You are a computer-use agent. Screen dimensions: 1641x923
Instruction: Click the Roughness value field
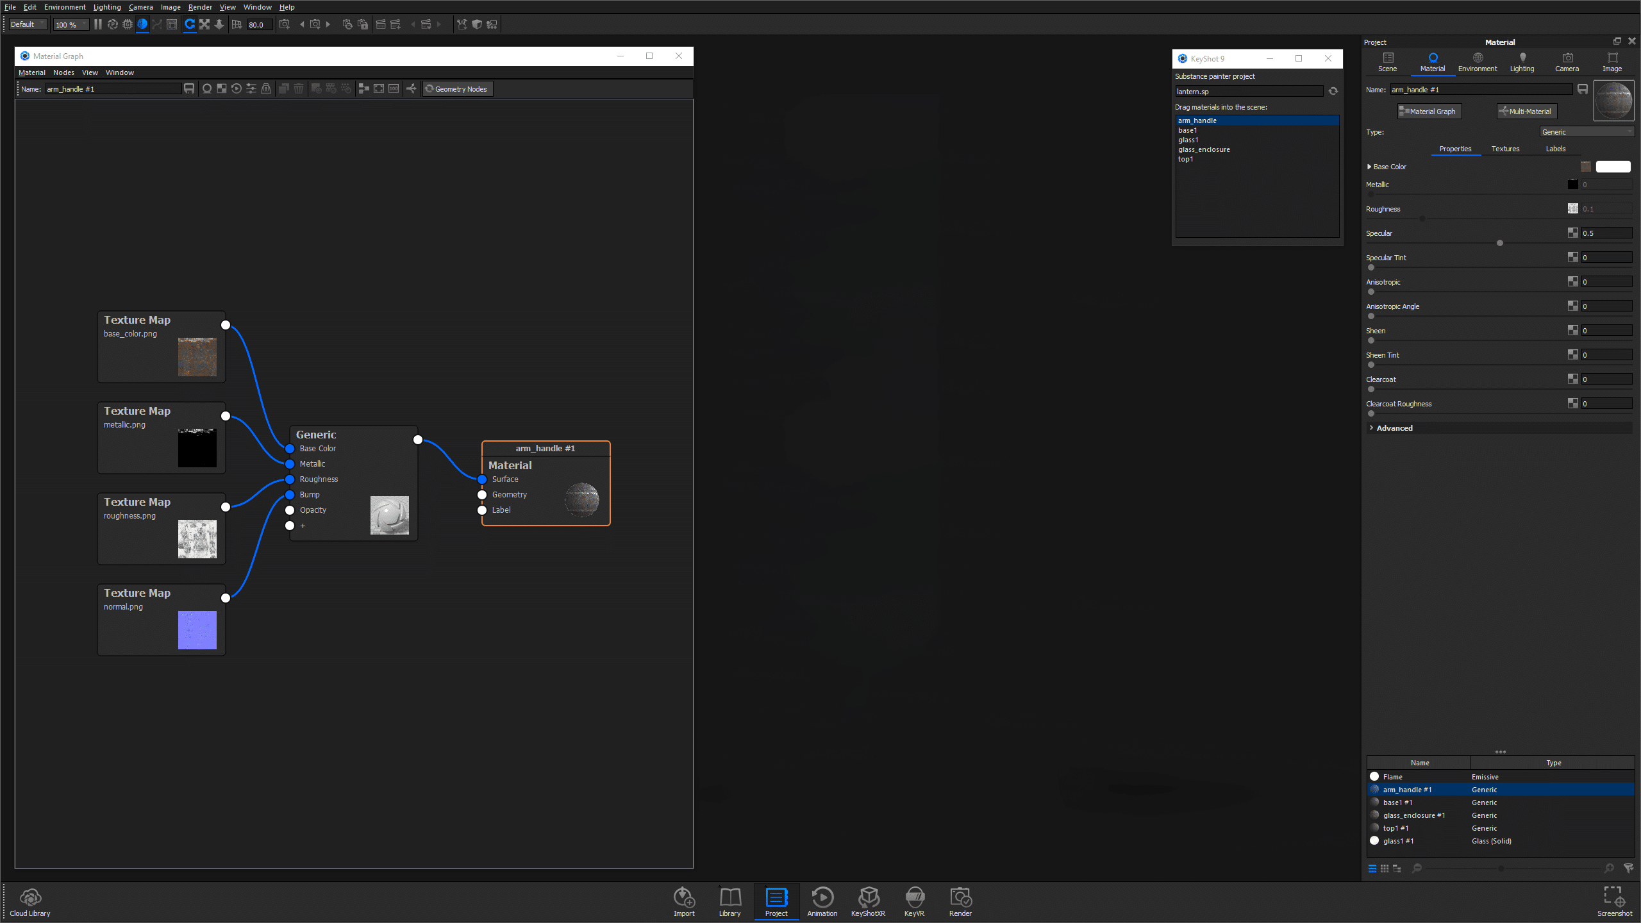point(1606,209)
